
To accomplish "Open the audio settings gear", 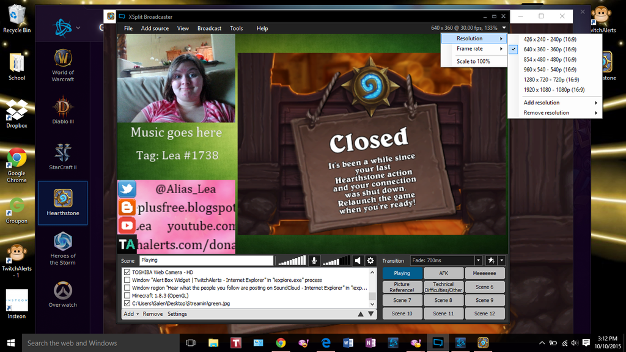I will coord(370,260).
